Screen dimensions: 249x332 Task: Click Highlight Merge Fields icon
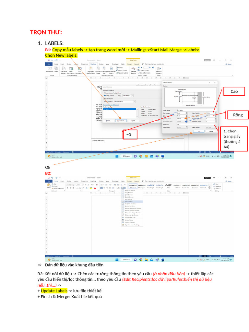(x=91, y=70)
